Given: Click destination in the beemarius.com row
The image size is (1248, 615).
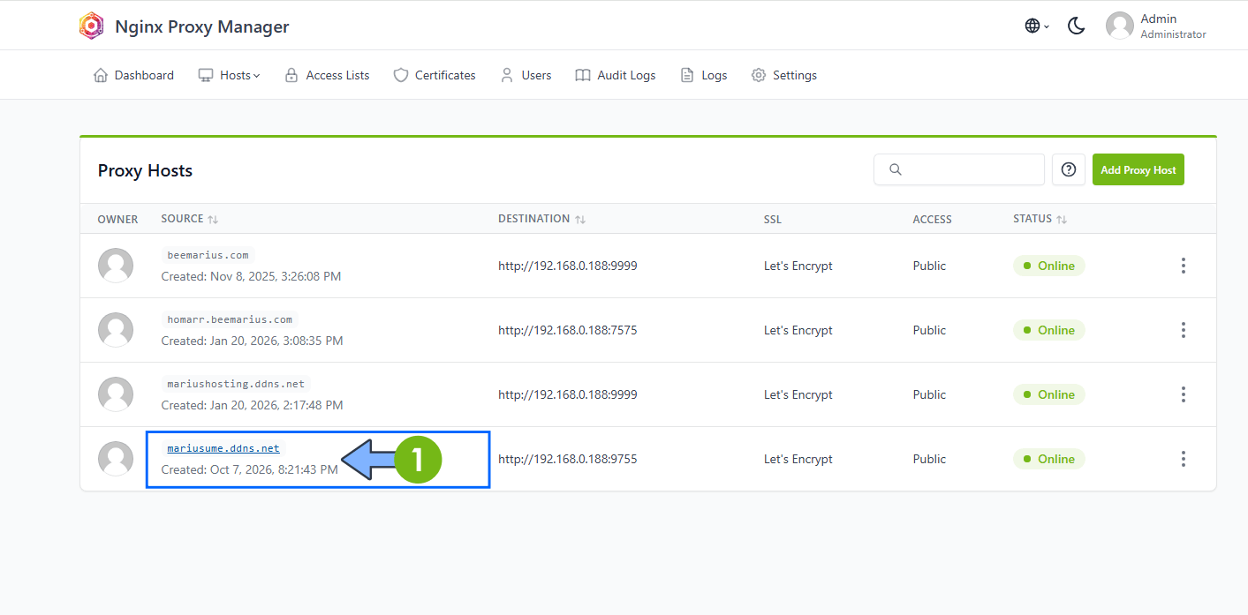Looking at the screenshot, I should (568, 266).
